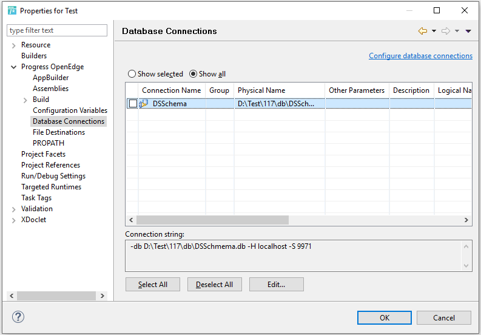Select Task Tags in the tree
481x335 pixels.
tap(36, 198)
